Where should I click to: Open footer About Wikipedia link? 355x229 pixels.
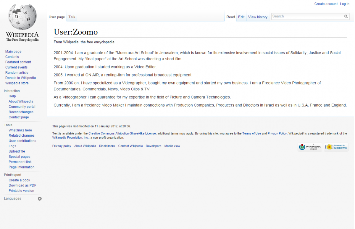coord(85,146)
